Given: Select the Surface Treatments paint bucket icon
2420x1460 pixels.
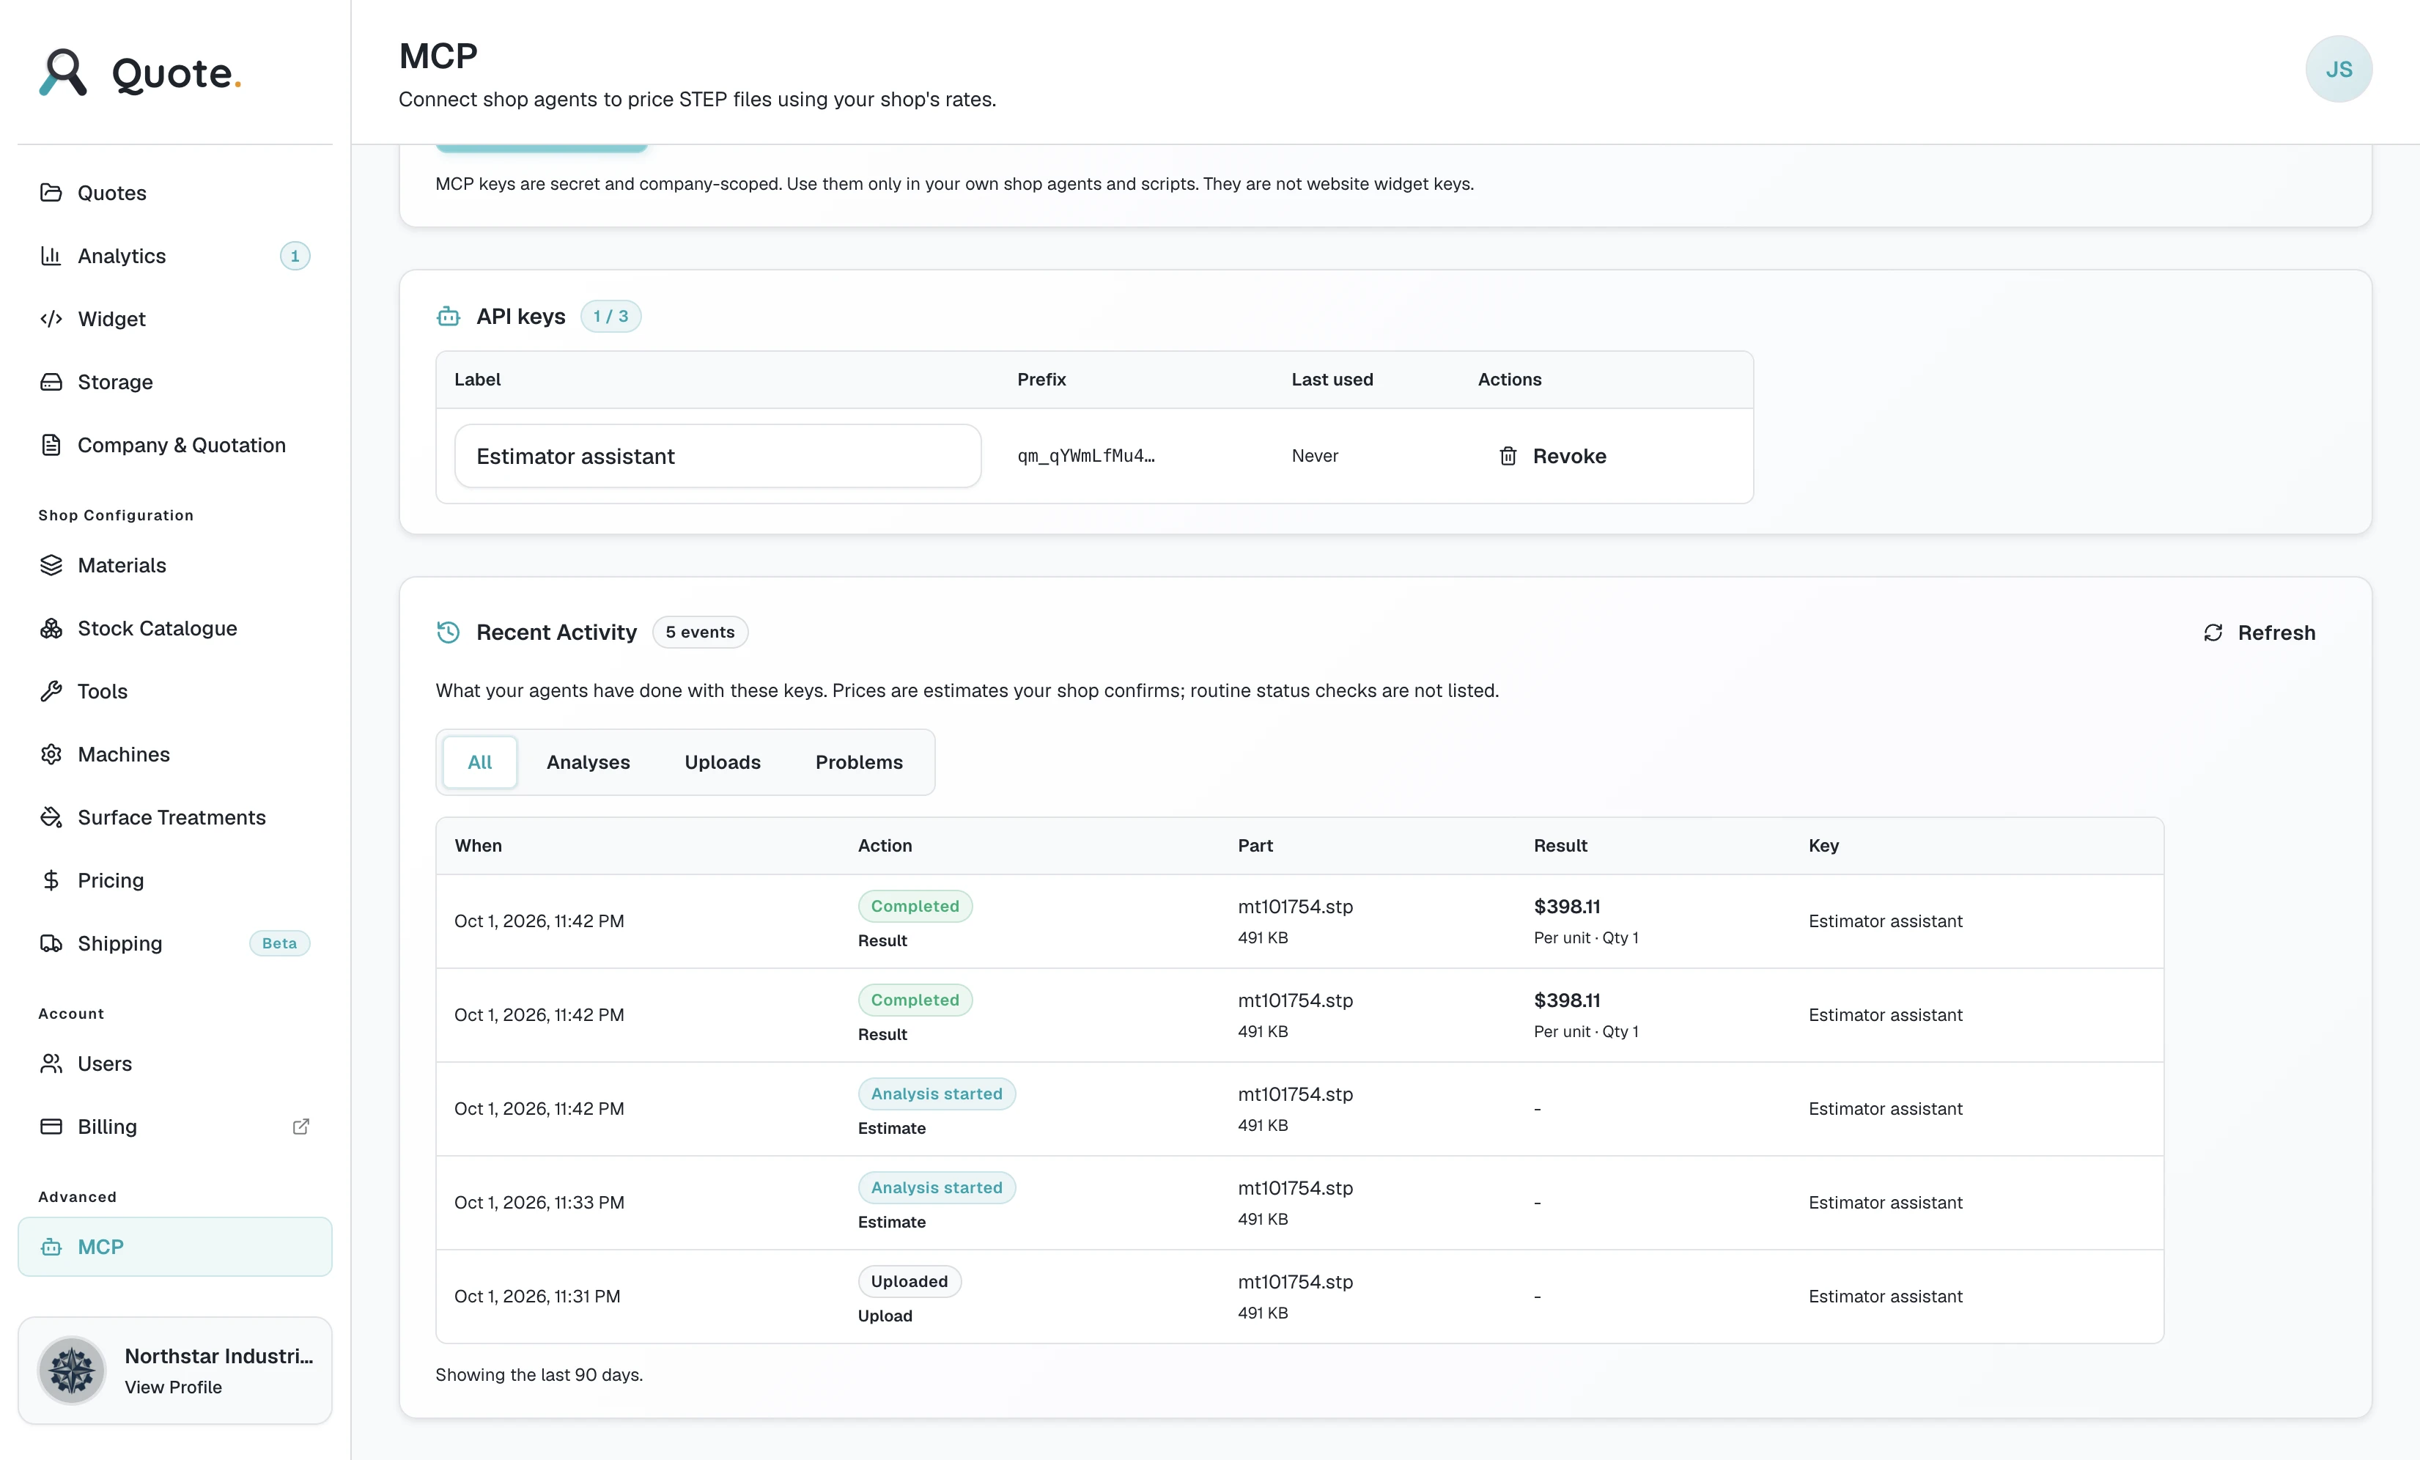Looking at the screenshot, I should 51,816.
